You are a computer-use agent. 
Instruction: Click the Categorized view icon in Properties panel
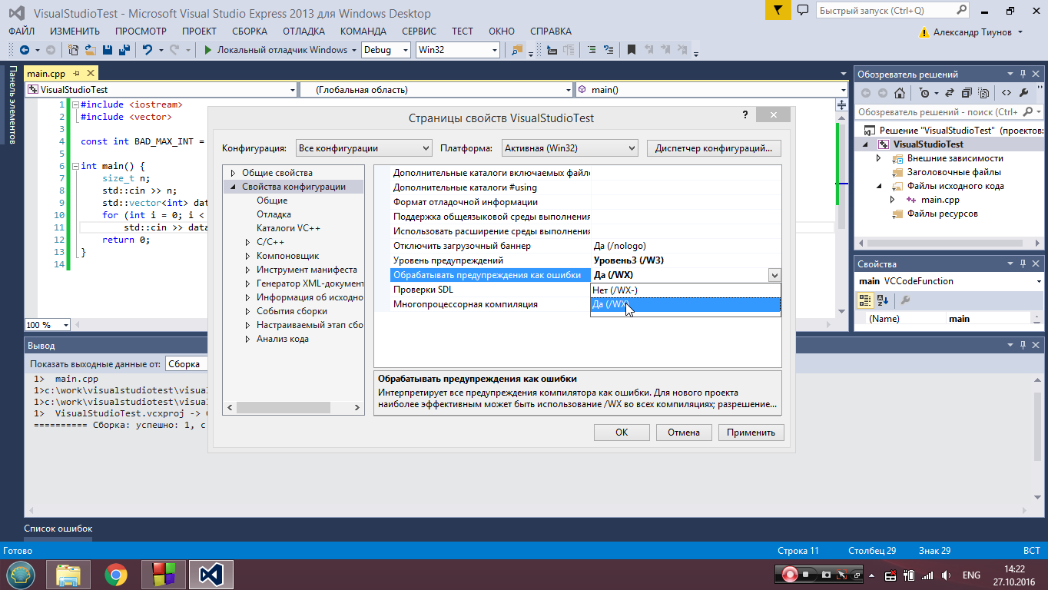pyautogui.click(x=866, y=300)
